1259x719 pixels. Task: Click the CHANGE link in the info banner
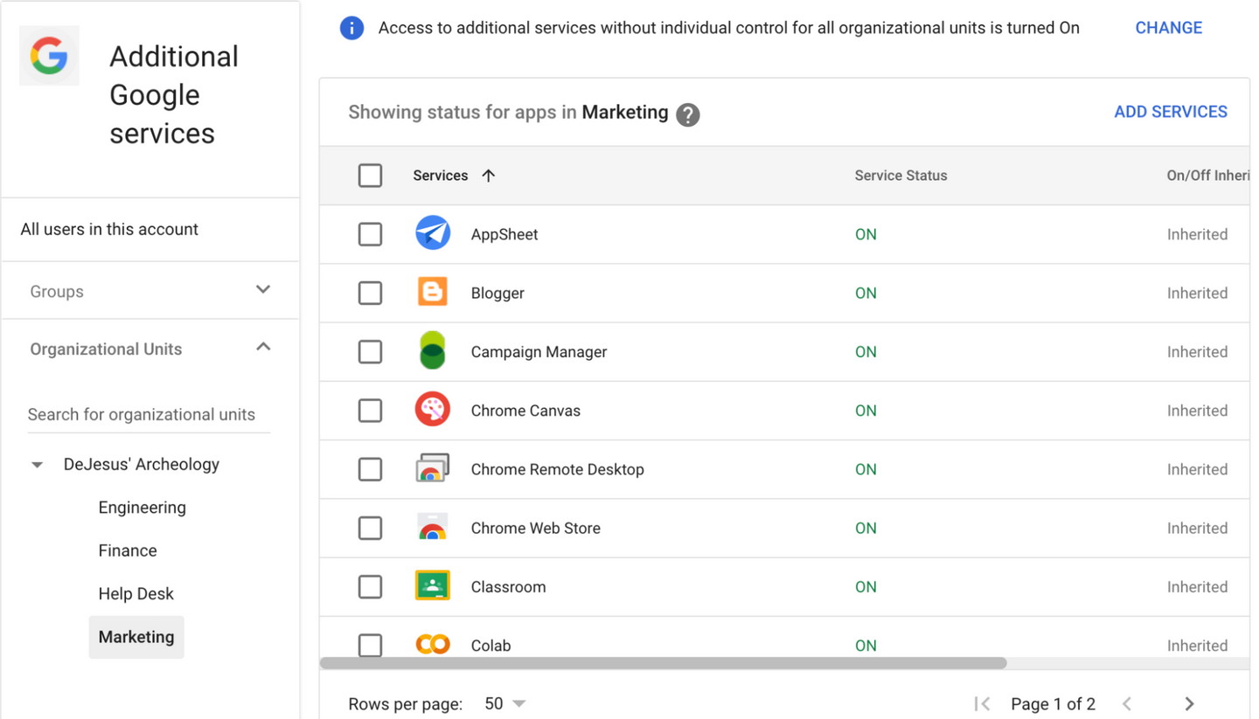(x=1168, y=28)
